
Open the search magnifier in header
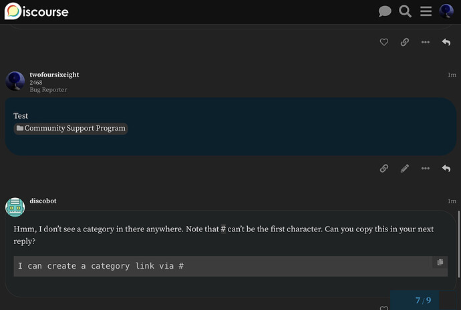[x=405, y=11]
